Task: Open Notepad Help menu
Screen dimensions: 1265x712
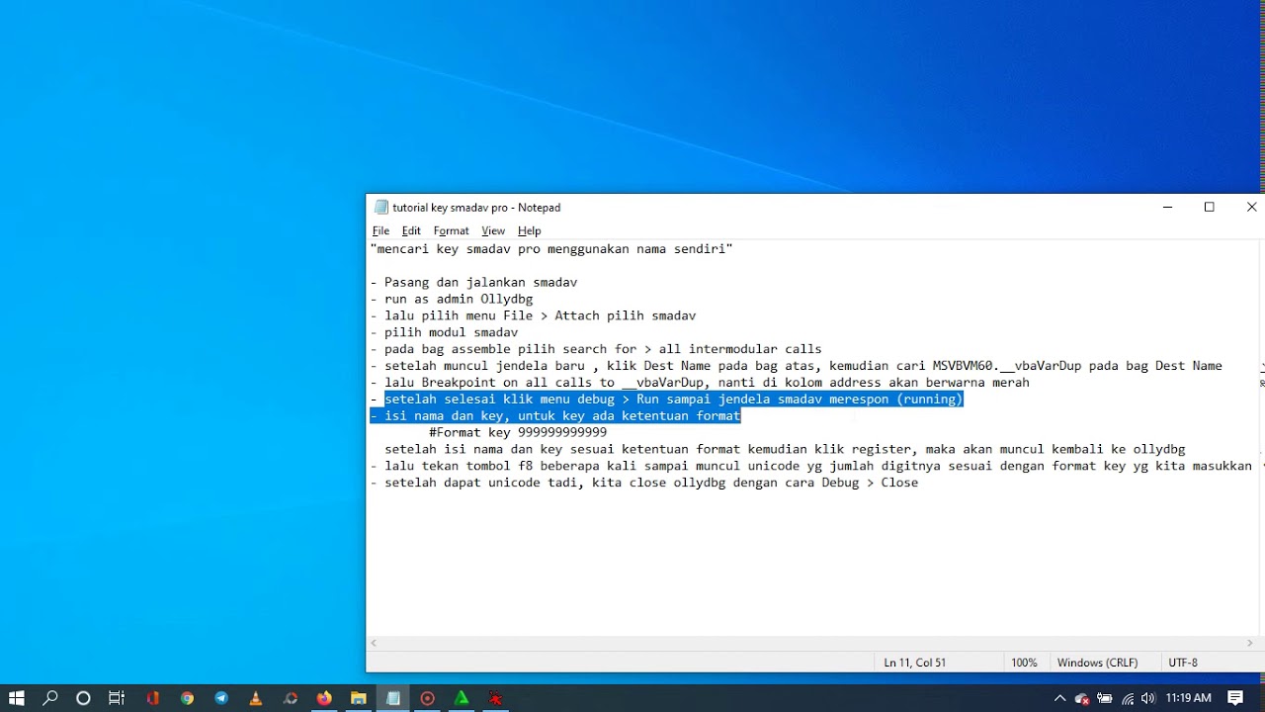Action: point(530,231)
